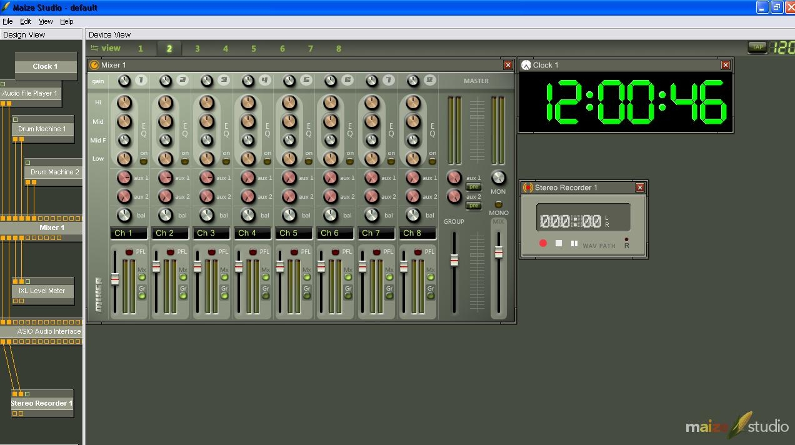Click the GROUP fader handle
This screenshot has height=445, width=795.
tap(454, 259)
